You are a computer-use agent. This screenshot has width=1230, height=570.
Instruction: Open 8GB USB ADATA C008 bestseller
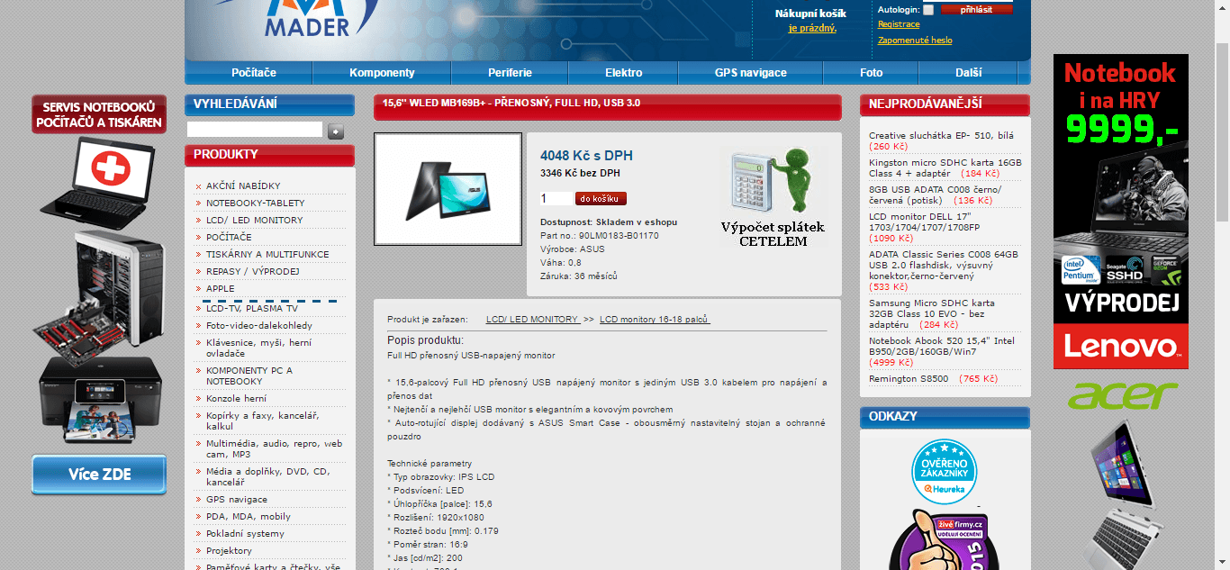click(935, 195)
